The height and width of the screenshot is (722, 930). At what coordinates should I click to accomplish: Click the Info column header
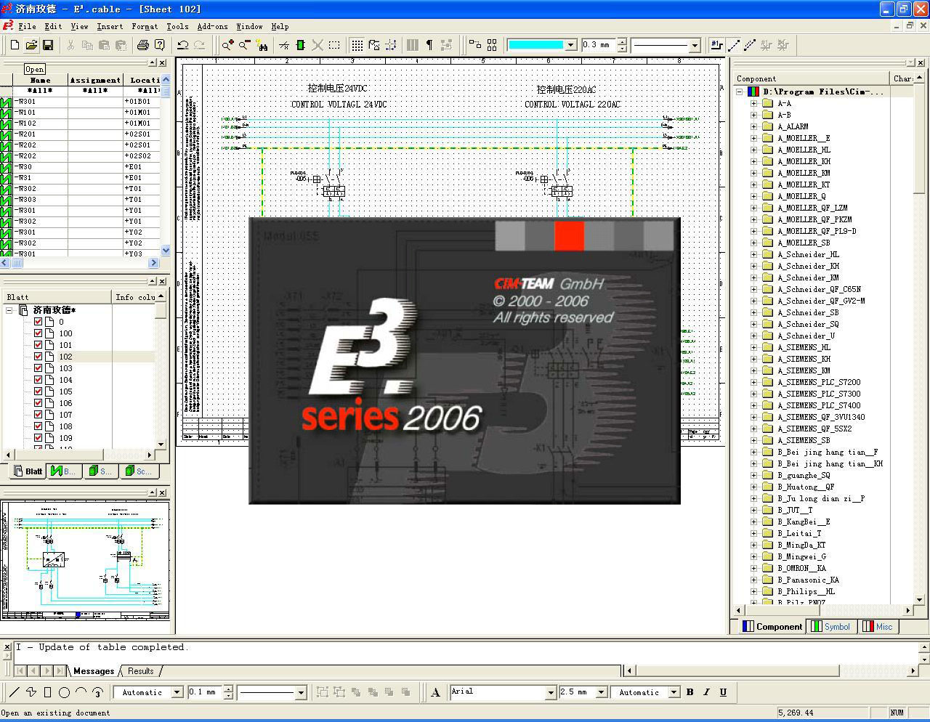[x=134, y=297]
